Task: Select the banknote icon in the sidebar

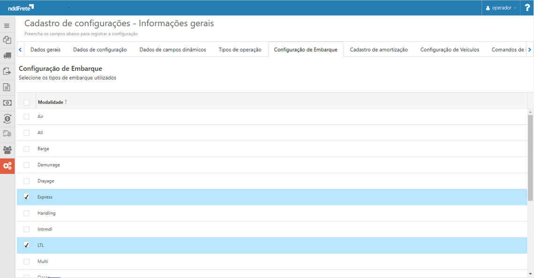Action: click(7, 102)
